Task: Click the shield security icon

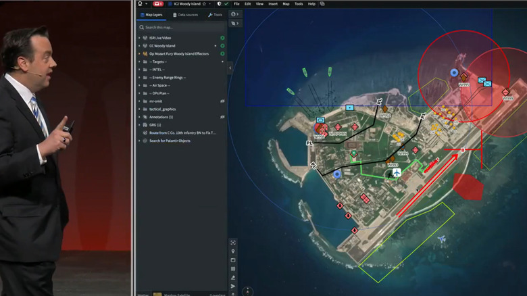Action: point(219,4)
